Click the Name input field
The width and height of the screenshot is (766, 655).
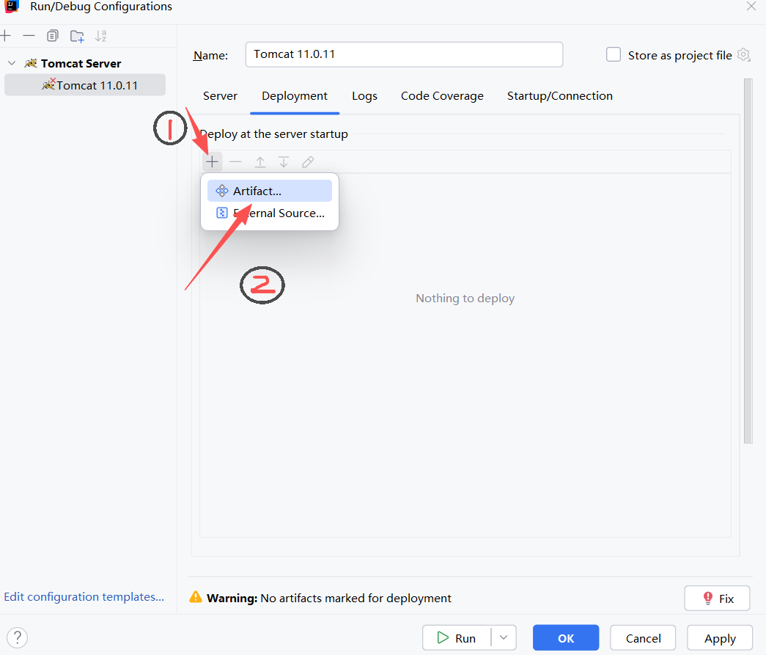coord(404,54)
